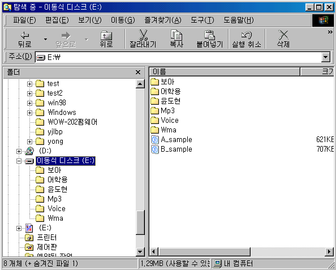
Task: Open the 보기(V) menu
Action: [90, 20]
